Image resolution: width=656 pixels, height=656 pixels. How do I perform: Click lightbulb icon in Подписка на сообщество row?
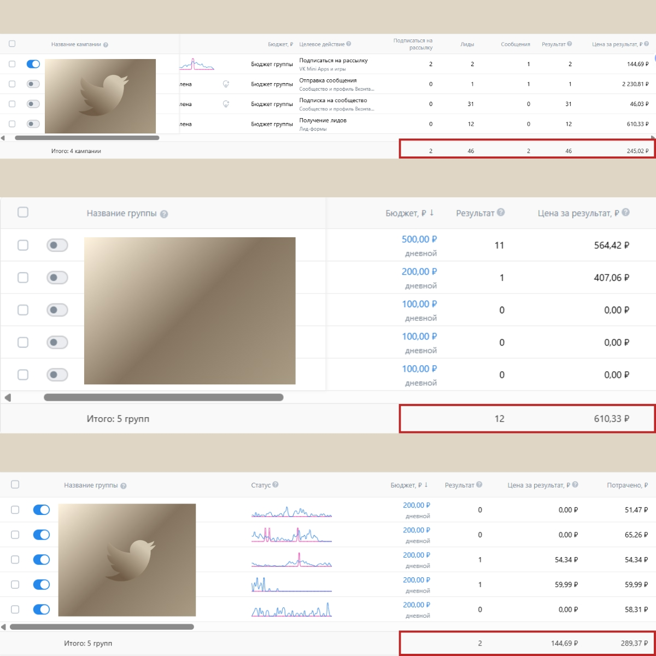coord(226,104)
